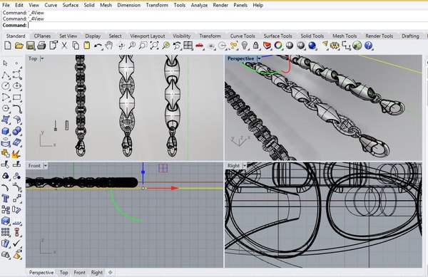This screenshot has width=428, height=277.
Task: Select the Box solid tool
Action: pyautogui.click(x=6, y=131)
